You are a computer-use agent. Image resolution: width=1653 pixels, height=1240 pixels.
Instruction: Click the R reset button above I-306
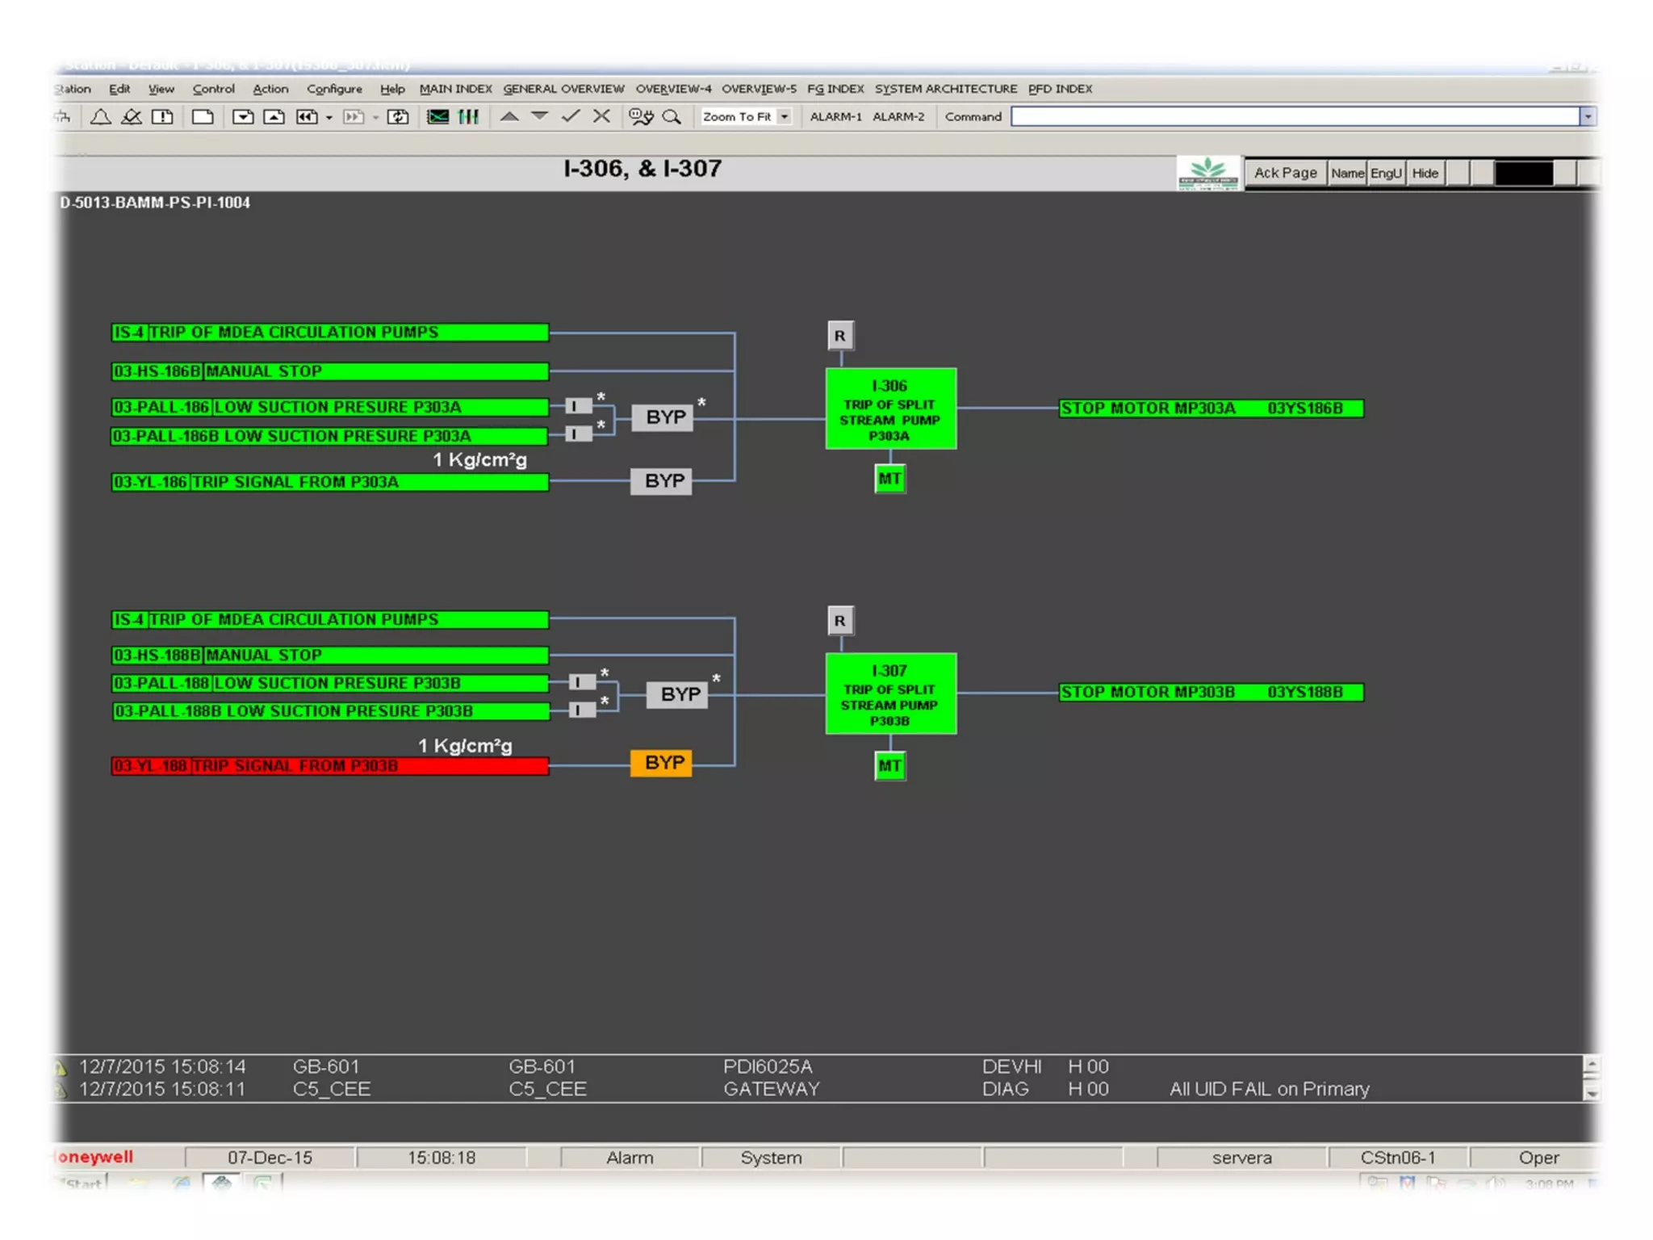[839, 336]
